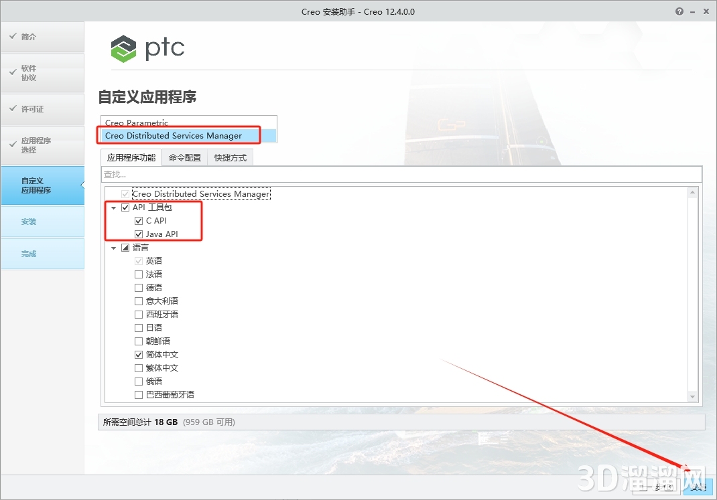717x500 pixels.
Task: Collapse the 语言 tree node
Action: [113, 247]
